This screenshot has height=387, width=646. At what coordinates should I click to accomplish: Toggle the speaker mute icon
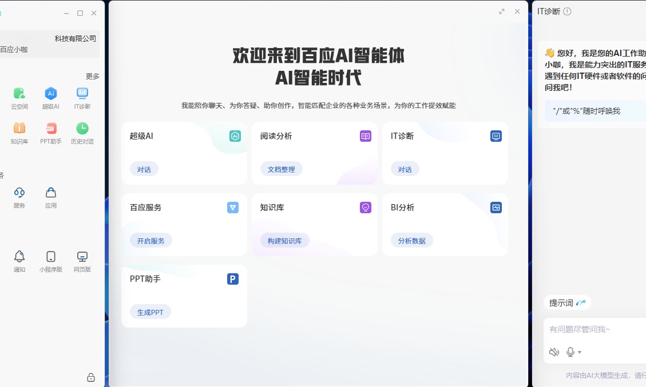click(x=554, y=352)
